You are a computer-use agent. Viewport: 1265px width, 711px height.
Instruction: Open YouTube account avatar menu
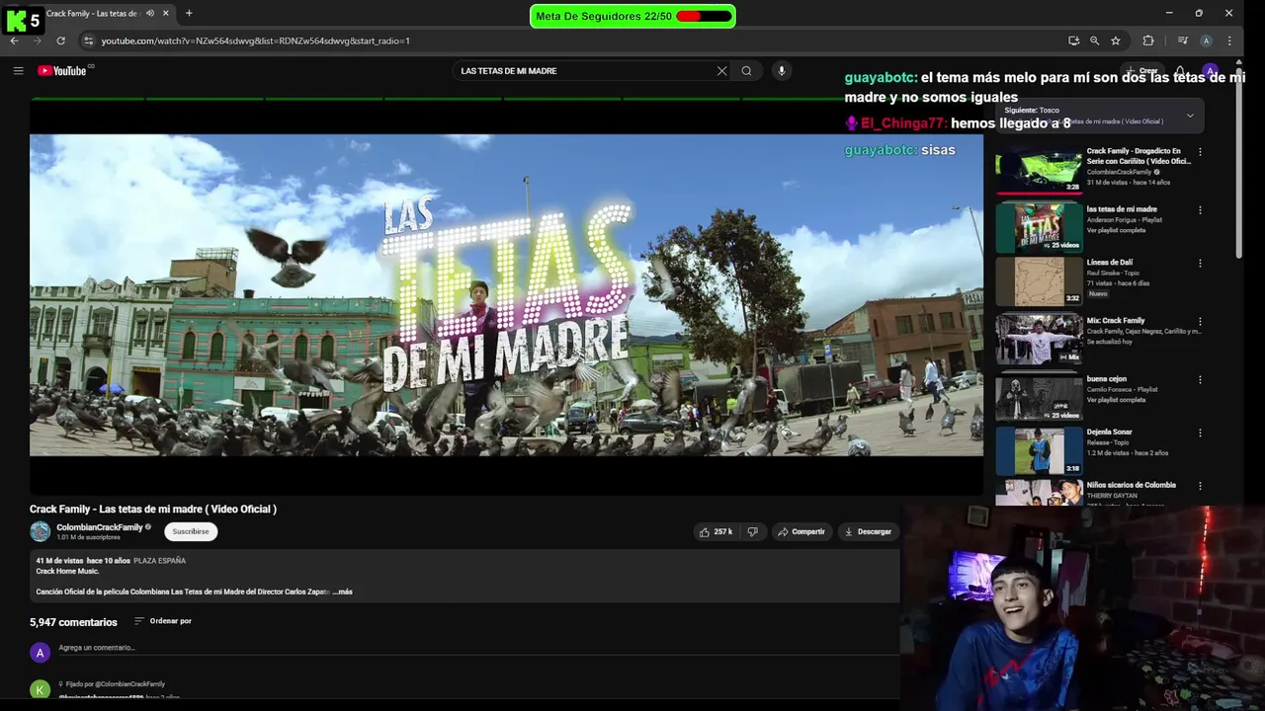click(1211, 71)
